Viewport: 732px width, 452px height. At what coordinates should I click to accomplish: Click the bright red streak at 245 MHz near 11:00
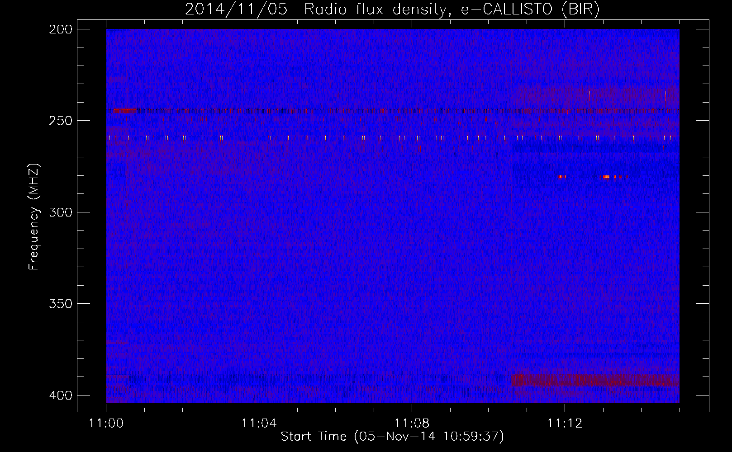point(124,110)
